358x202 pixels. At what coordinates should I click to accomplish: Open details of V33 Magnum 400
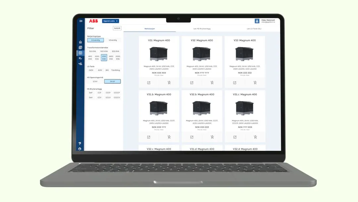pos(235,83)
